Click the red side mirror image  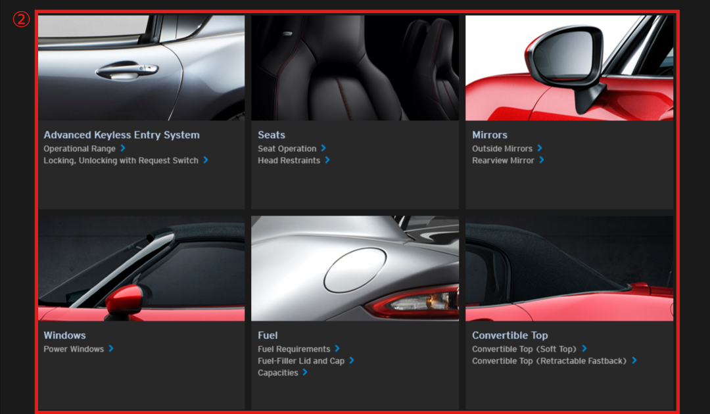[x=569, y=68]
